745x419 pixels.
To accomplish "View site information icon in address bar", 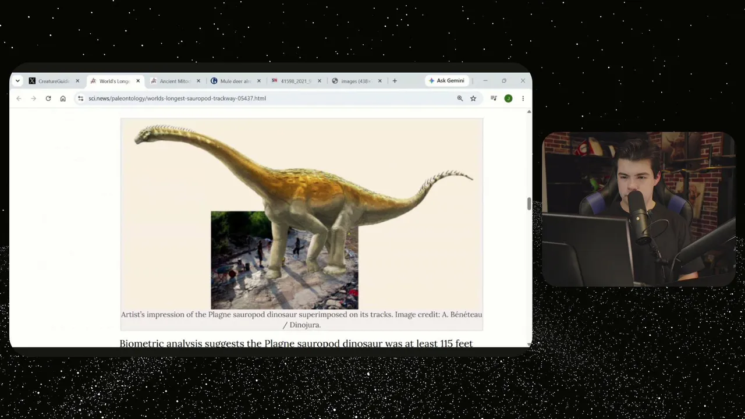I will click(x=80, y=98).
